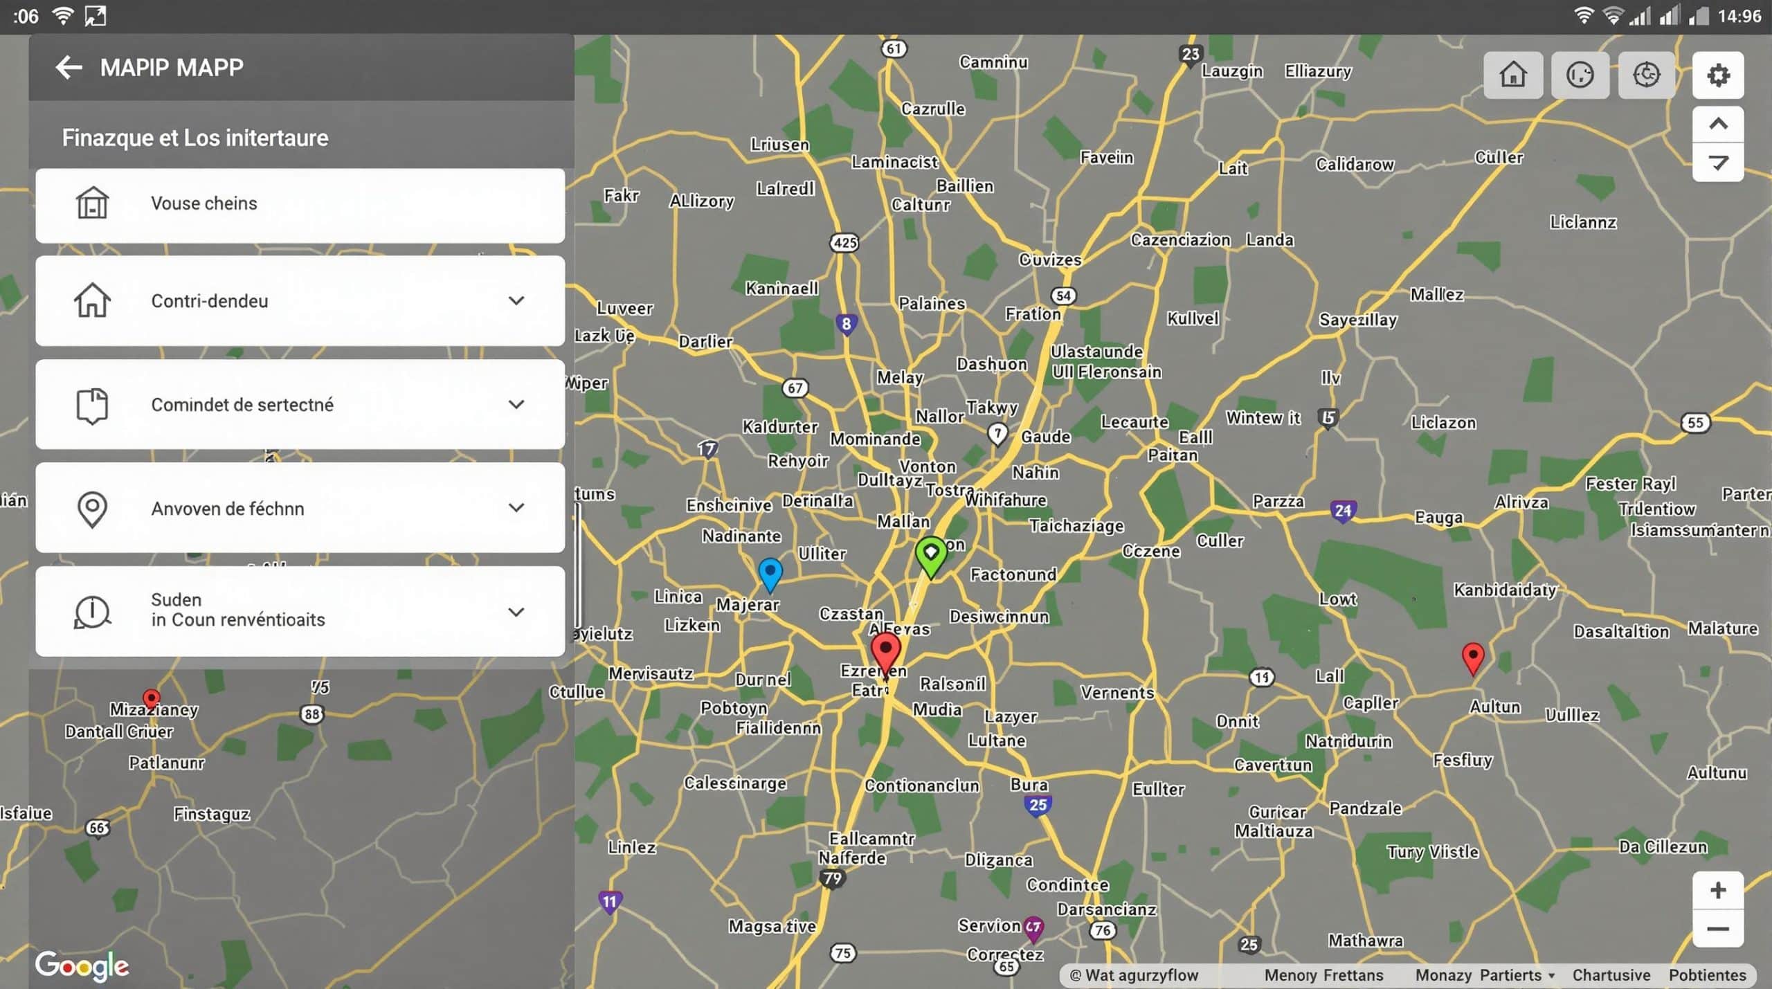Click the house icon in Contri-dendeu row

[x=92, y=300]
